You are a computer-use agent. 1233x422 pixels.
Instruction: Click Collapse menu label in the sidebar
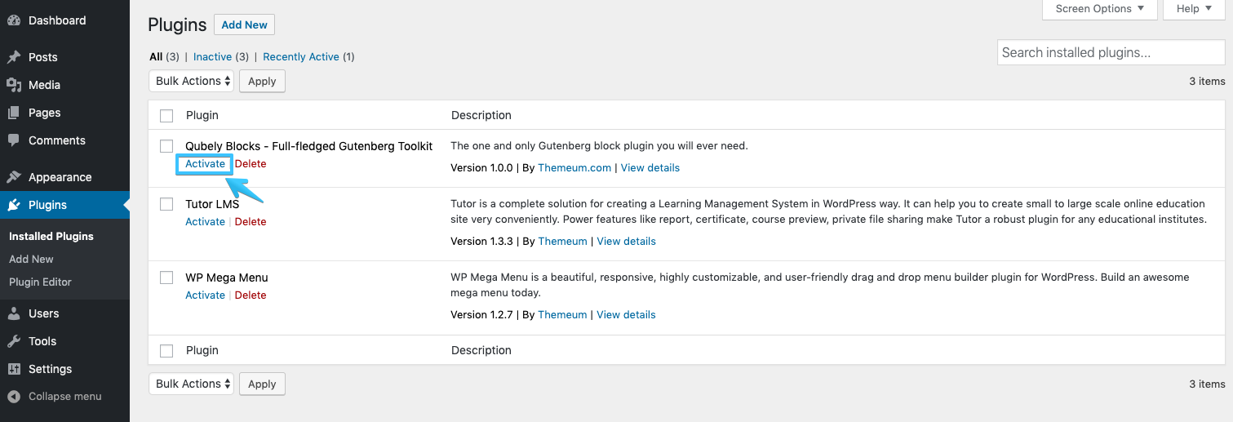65,397
